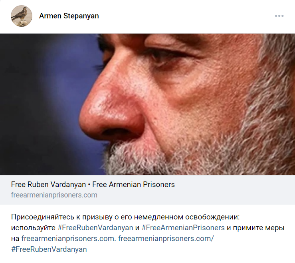Open the bearded man preview image
The image size is (295, 263).
(148, 104)
